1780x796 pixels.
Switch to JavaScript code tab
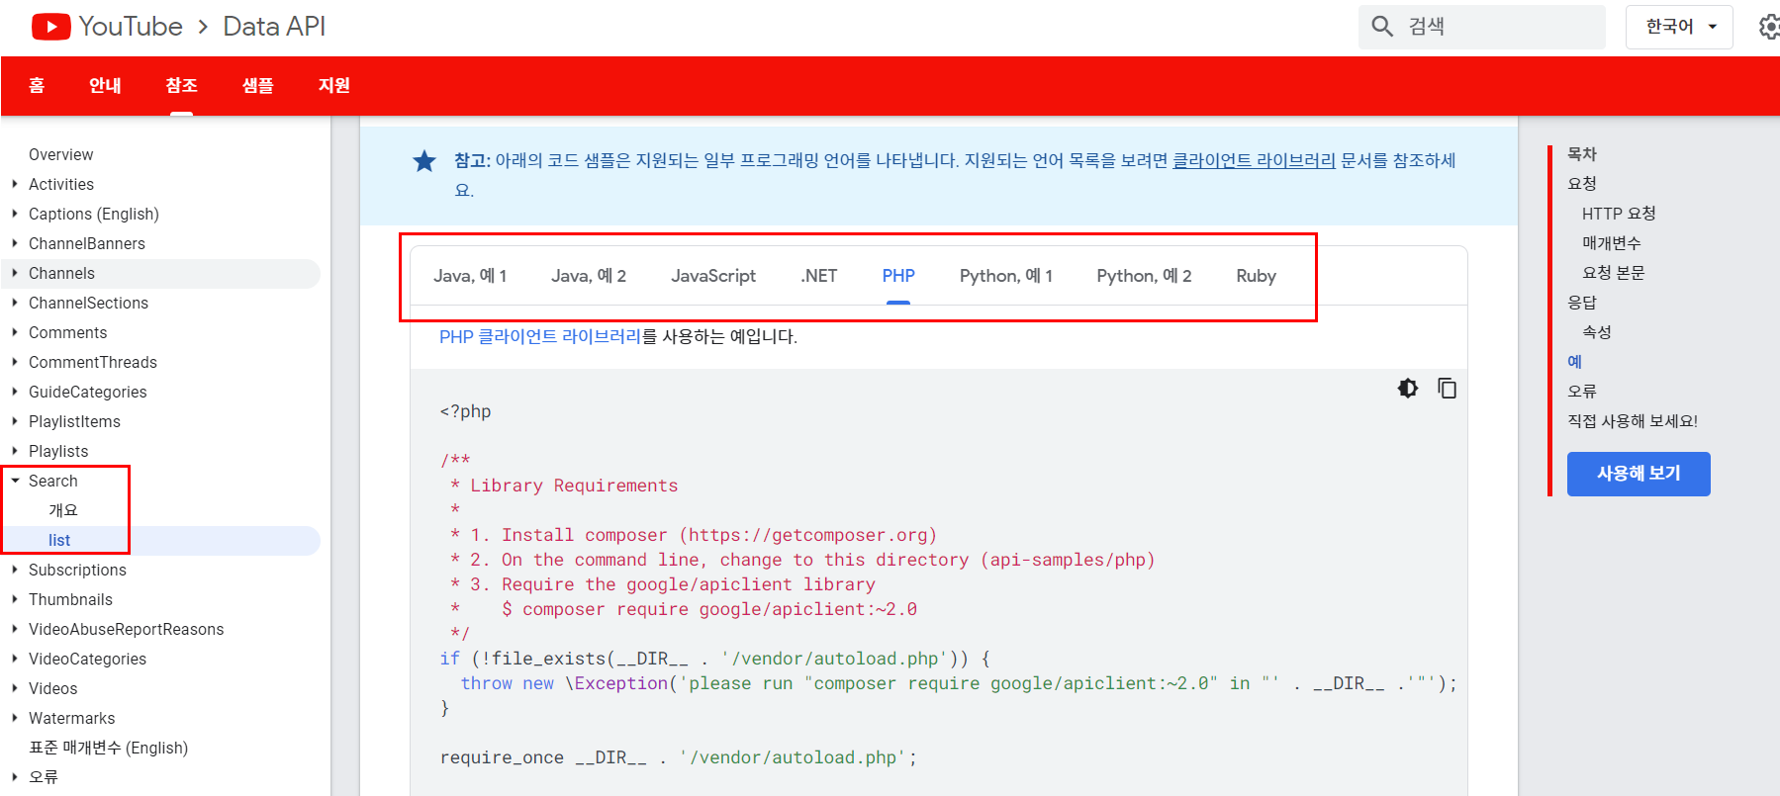(x=713, y=276)
